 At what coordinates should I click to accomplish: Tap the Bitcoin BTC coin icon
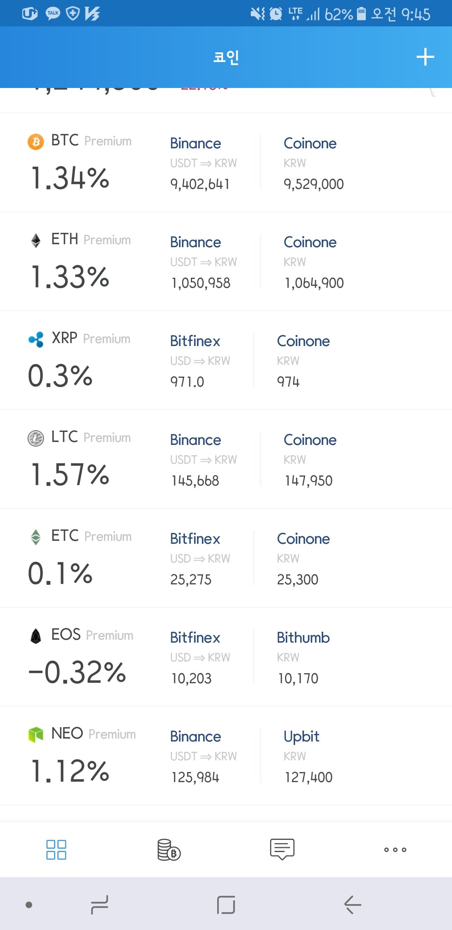[36, 142]
